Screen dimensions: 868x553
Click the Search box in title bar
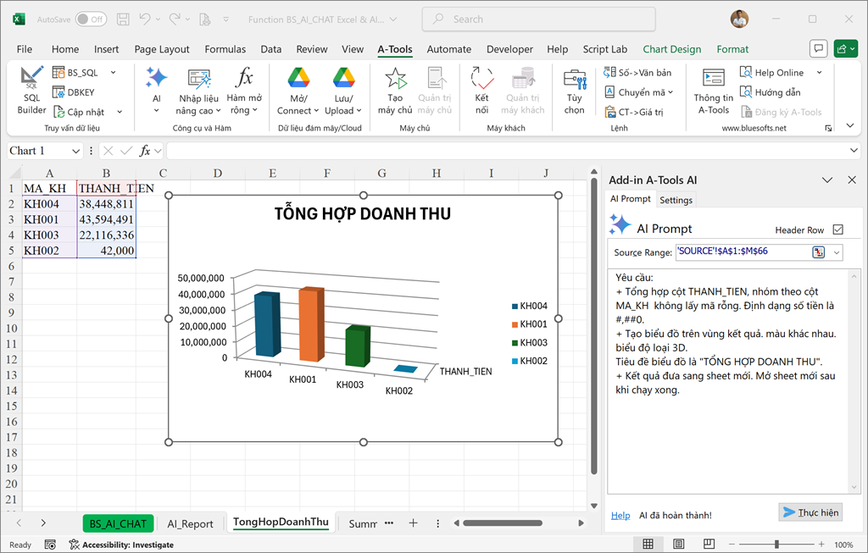pyautogui.click(x=538, y=19)
